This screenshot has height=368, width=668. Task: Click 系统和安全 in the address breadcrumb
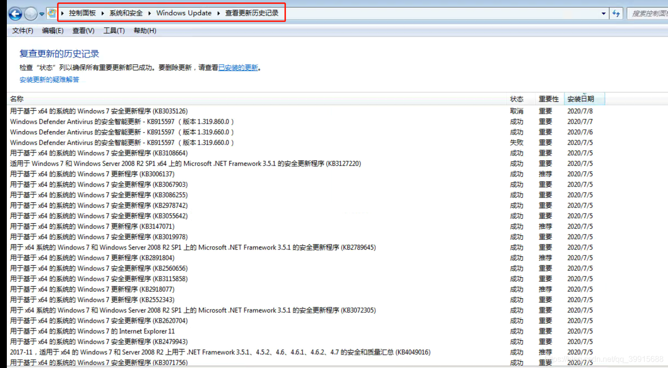(x=126, y=13)
